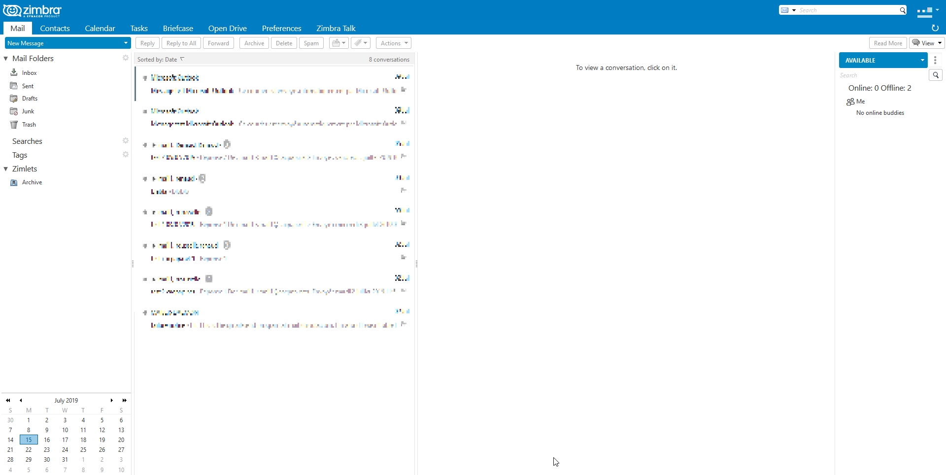Open the Drafts folder
The width and height of the screenshot is (946, 475).
30,99
